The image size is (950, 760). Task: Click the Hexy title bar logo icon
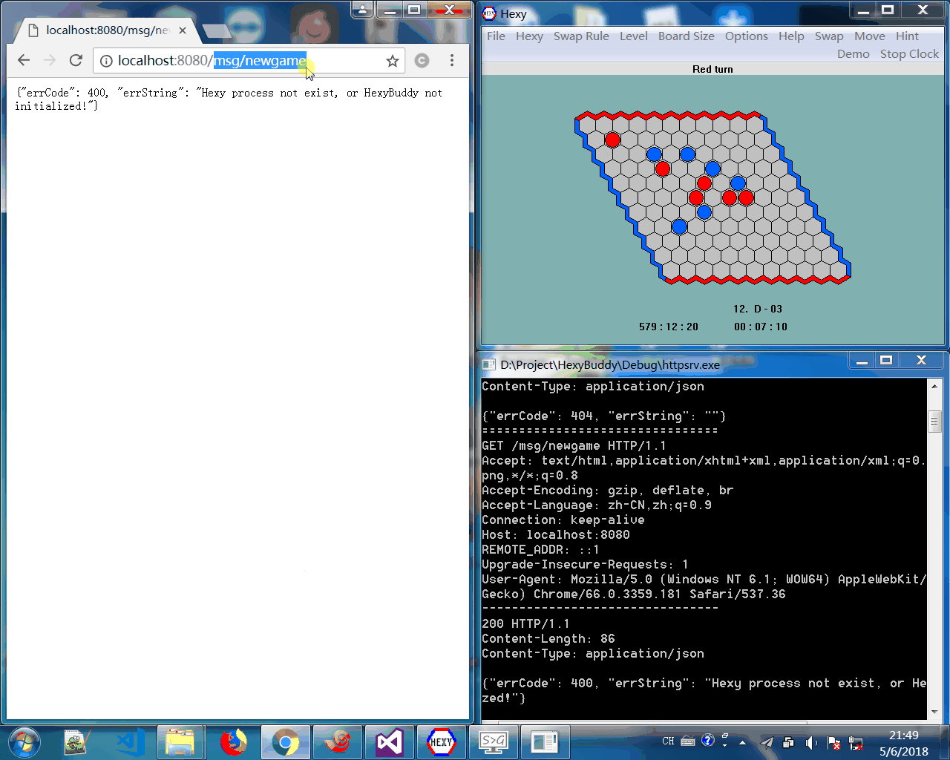489,13
